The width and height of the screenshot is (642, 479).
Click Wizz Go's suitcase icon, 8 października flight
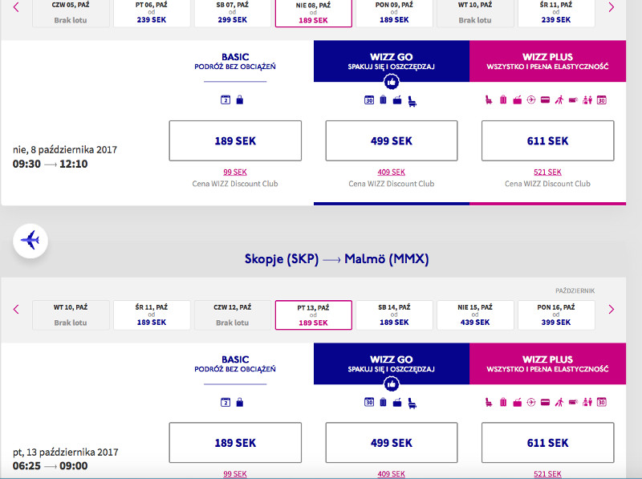point(383,99)
